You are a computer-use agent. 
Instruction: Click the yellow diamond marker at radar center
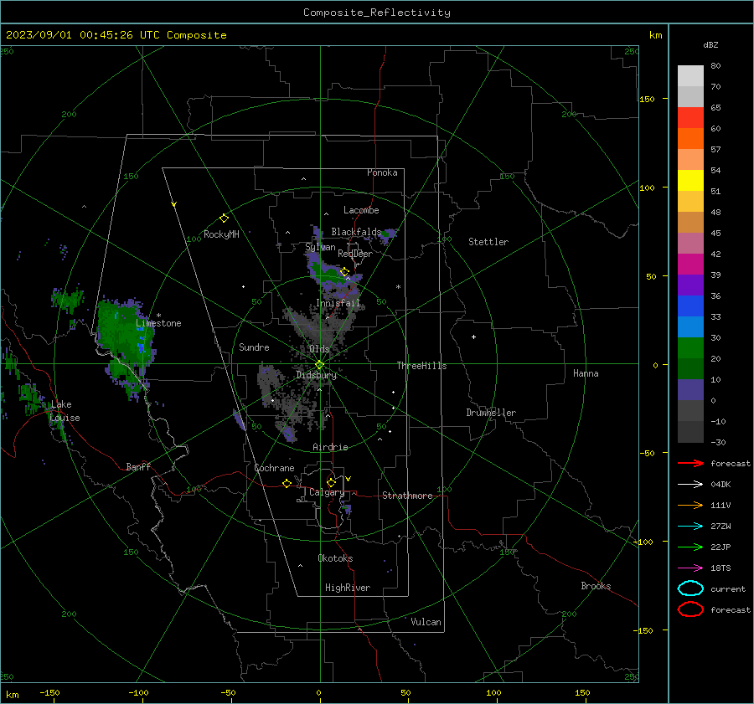[319, 365]
